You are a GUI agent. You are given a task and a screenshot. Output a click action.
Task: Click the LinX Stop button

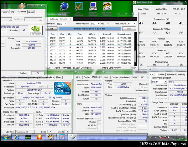pos(129,29)
